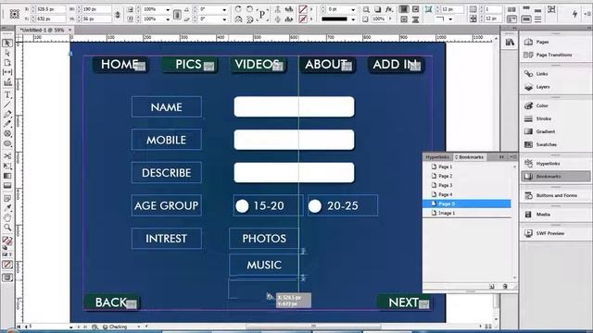Open stroke weight 0 pt dropdown

pos(353,9)
